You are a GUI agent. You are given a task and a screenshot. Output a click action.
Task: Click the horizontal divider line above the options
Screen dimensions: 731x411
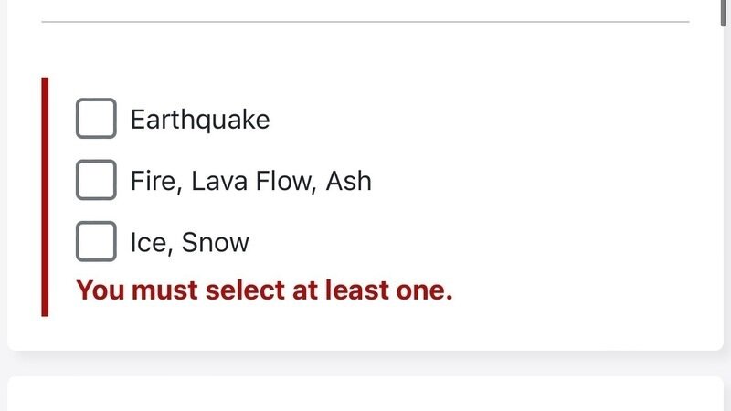(365, 21)
